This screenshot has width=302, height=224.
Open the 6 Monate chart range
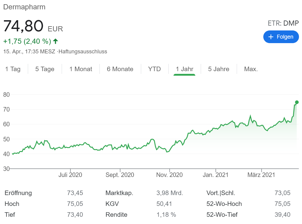tap(120, 69)
